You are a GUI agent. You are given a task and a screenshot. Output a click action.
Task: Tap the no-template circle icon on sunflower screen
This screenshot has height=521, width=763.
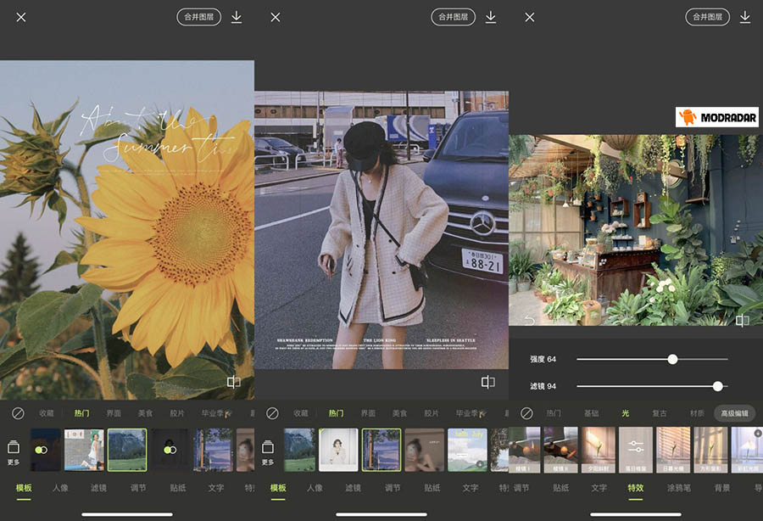[x=18, y=413]
